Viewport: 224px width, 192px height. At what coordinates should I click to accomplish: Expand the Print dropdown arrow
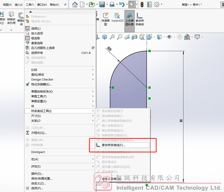tap(117, 4)
